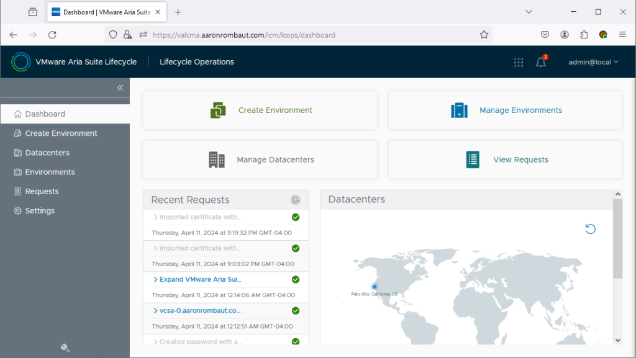
Task: Click the Palo Alto datacenter map marker
Action: [x=375, y=287]
